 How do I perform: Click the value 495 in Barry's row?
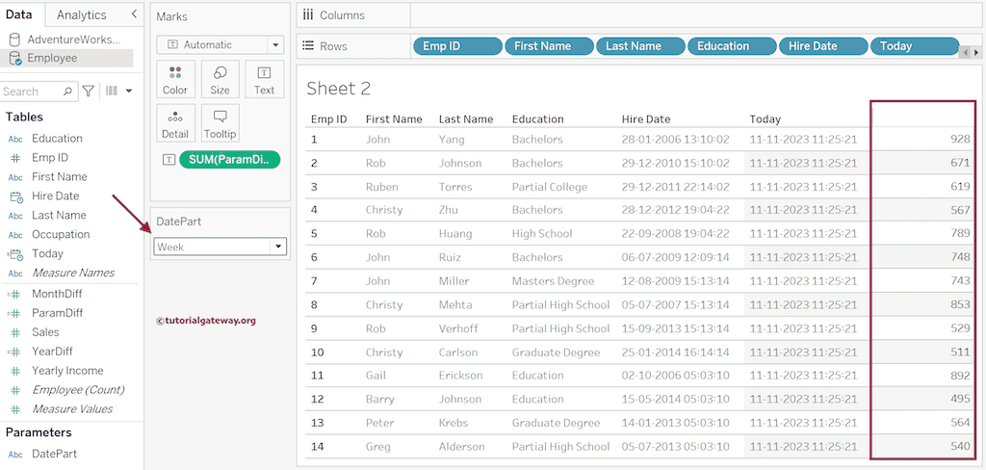pos(960,399)
